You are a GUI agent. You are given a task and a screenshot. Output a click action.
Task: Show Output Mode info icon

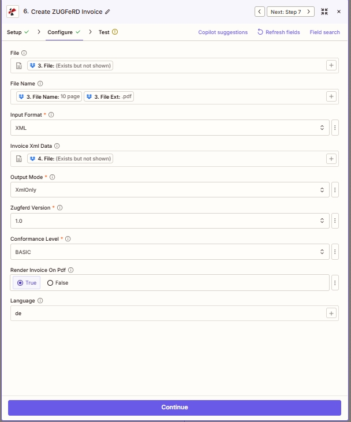click(x=52, y=177)
